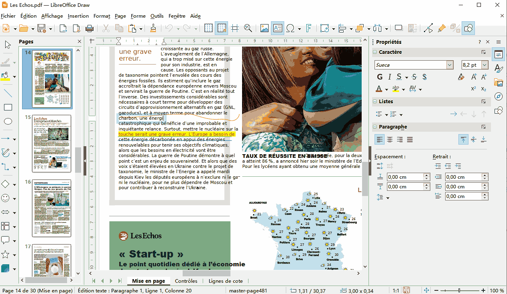The image size is (507, 294).
Task: Open the Fichier menu
Action: tap(8, 16)
